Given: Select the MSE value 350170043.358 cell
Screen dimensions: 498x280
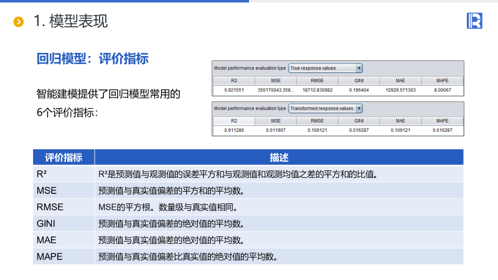Looking at the screenshot, I should (x=276, y=90).
